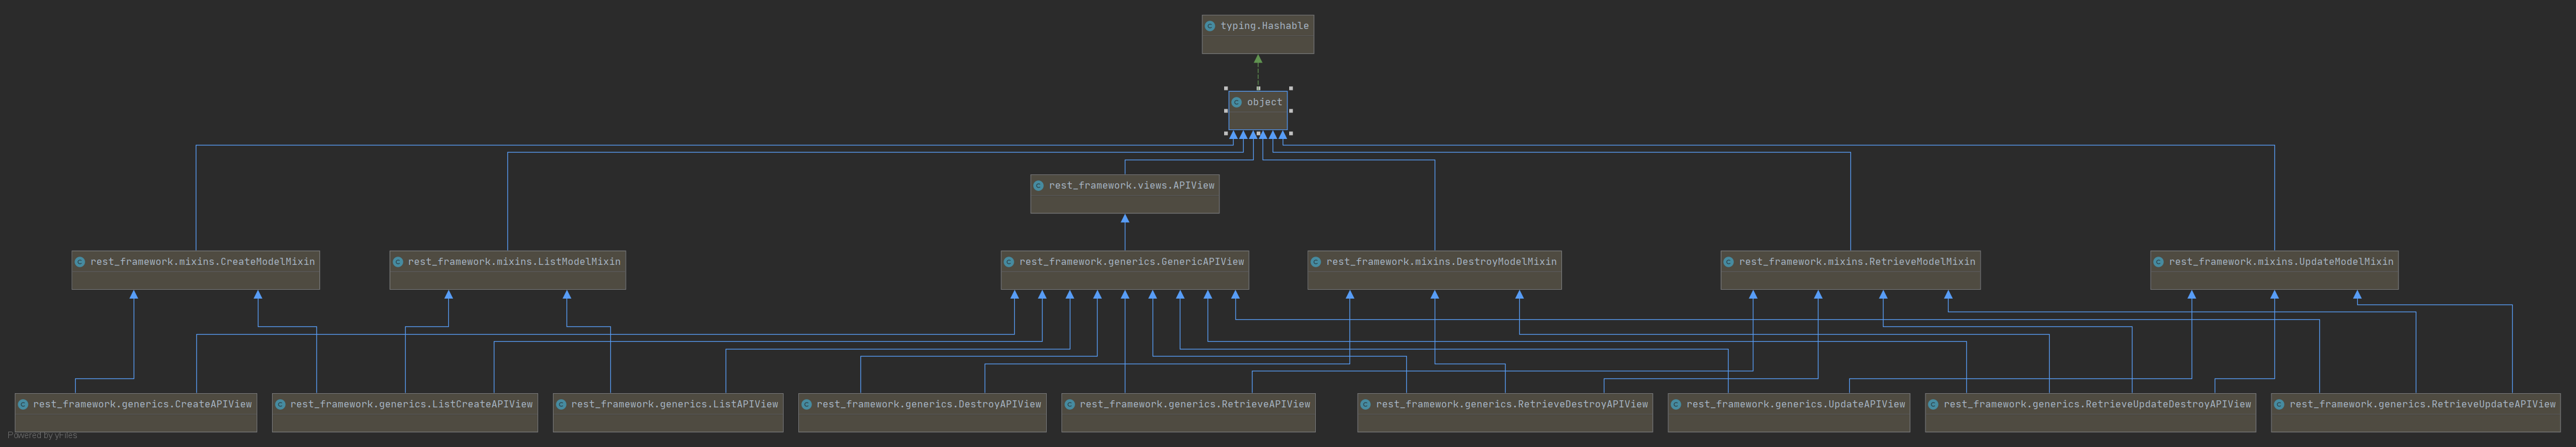Select the class icon of rest_framework.views.APIView
The width and height of the screenshot is (2576, 447).
(x=1039, y=185)
